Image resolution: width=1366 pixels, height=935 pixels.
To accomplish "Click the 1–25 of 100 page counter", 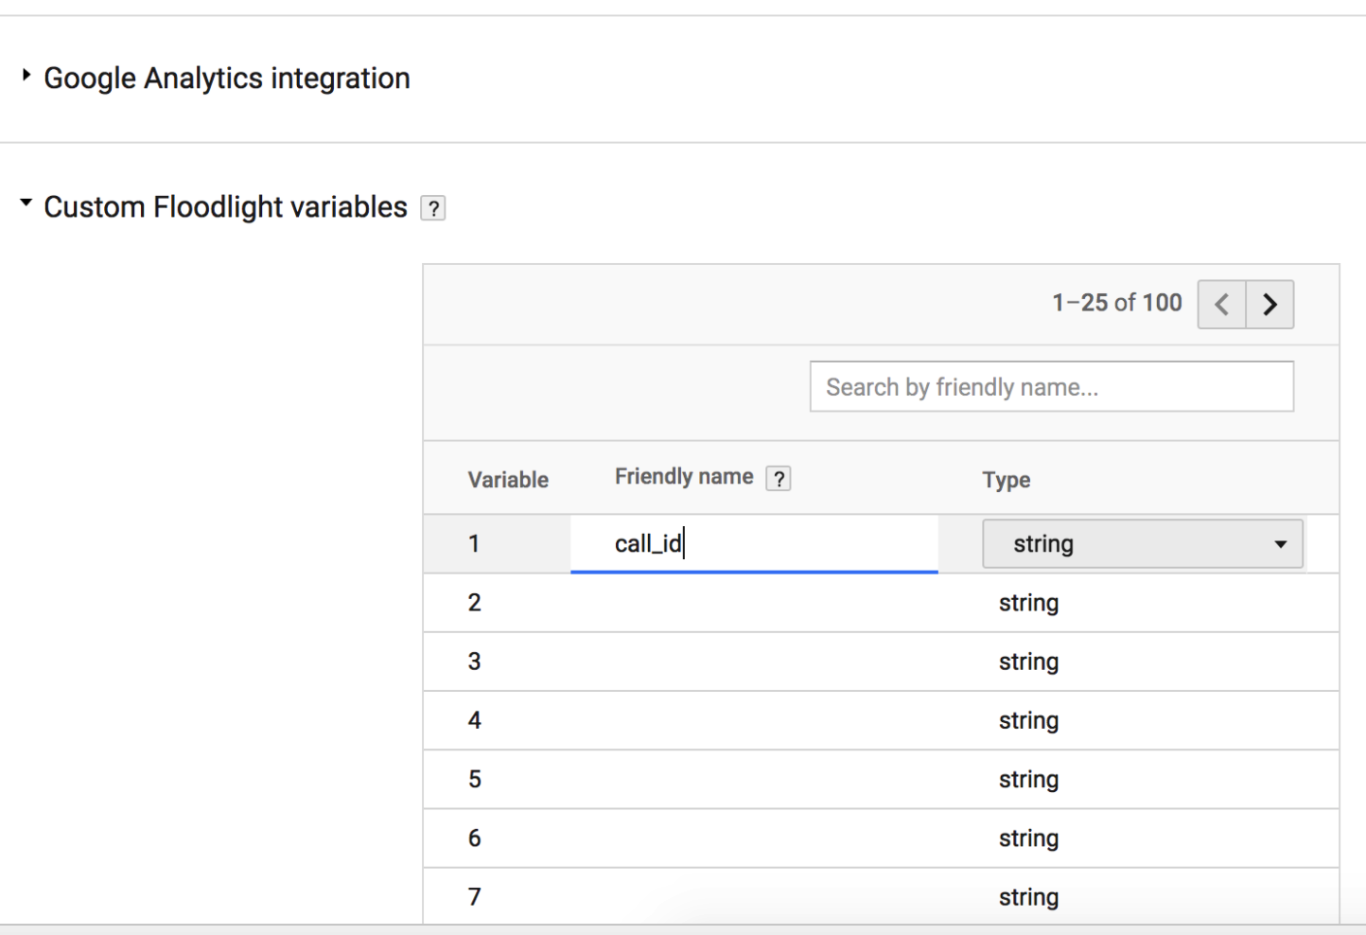I will 1116,303.
